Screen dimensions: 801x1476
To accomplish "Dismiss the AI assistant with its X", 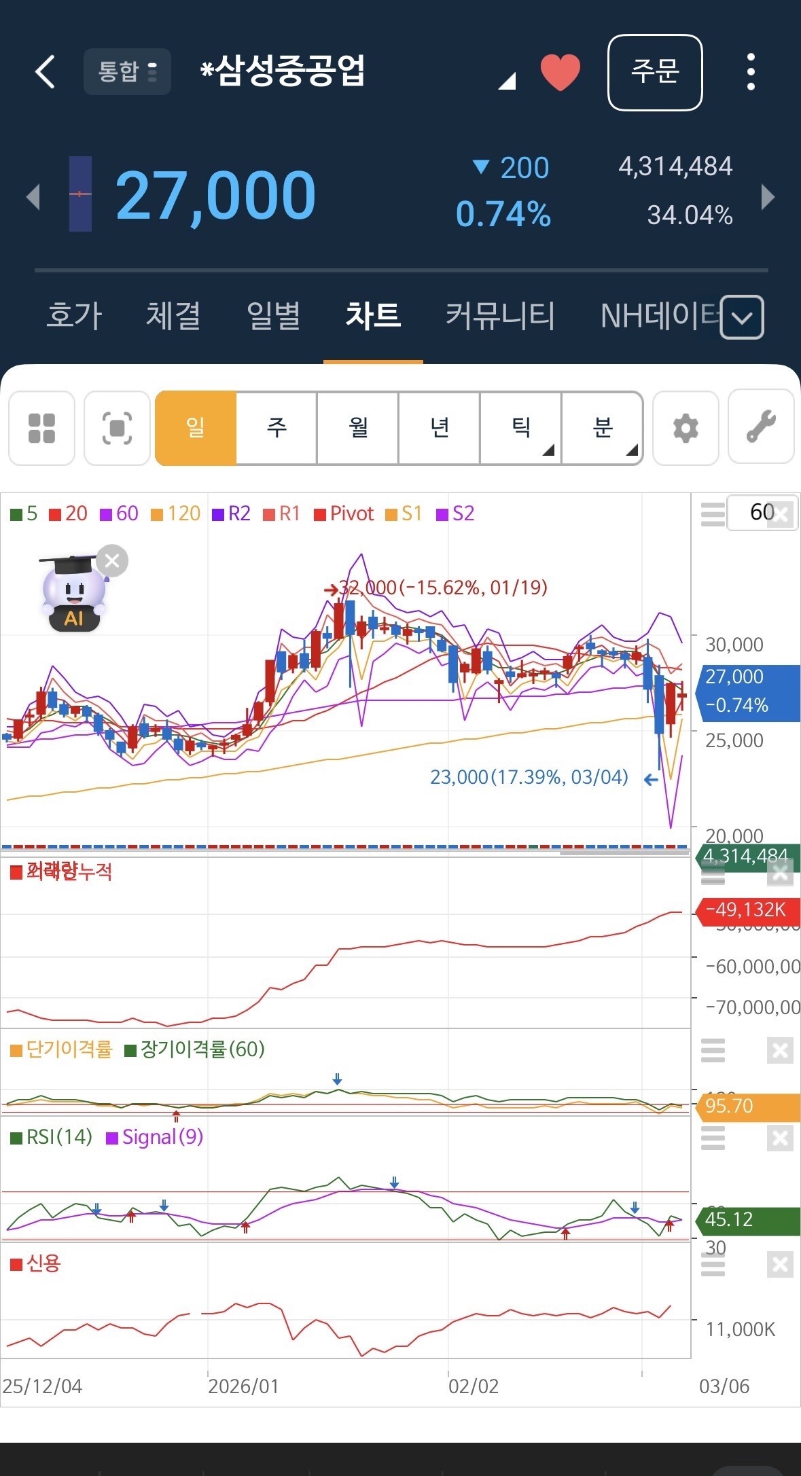I will (112, 561).
